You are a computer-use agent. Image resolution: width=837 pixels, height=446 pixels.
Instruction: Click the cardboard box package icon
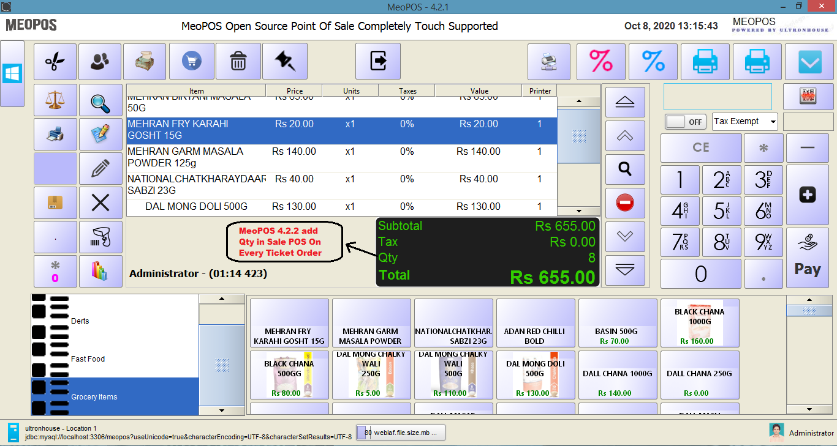[55, 203]
